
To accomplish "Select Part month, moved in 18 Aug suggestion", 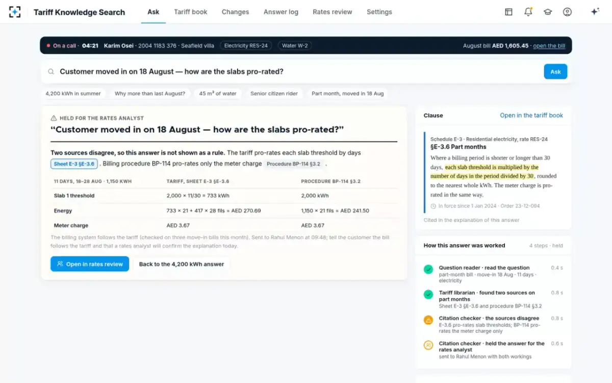I will 348,93.
